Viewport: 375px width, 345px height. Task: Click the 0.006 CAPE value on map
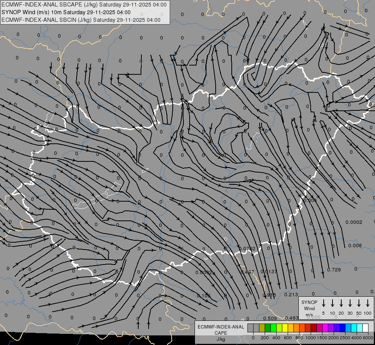(355, 246)
